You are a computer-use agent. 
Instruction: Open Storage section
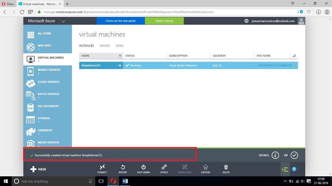point(48,120)
